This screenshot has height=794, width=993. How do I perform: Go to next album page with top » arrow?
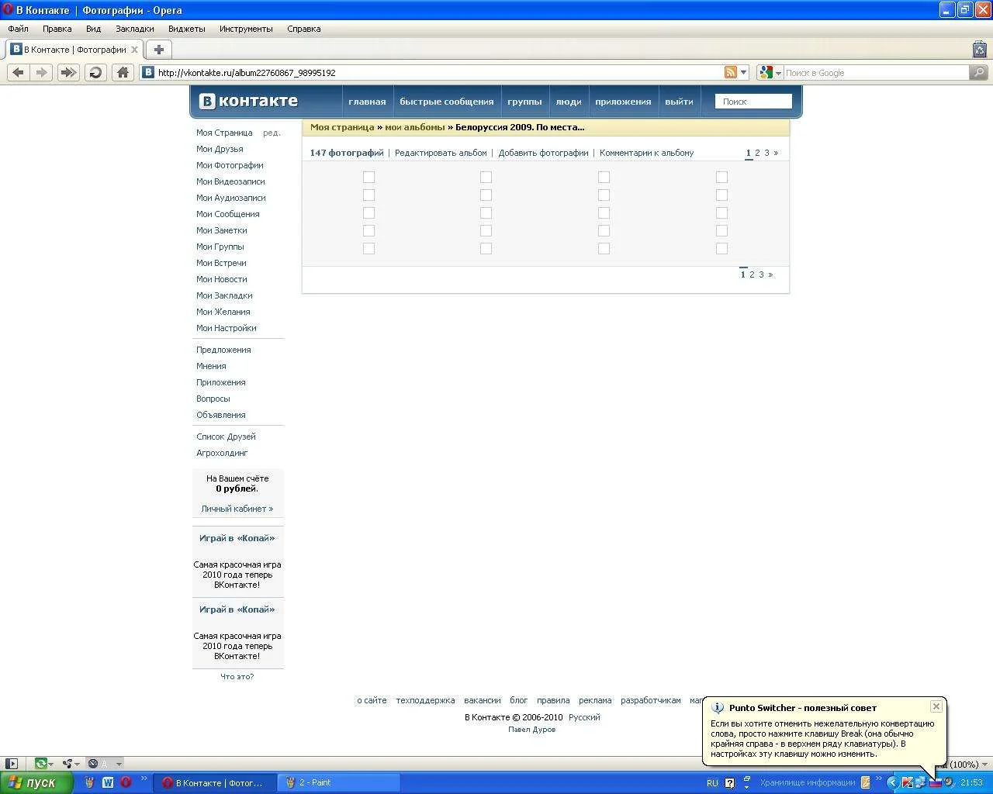tap(775, 153)
